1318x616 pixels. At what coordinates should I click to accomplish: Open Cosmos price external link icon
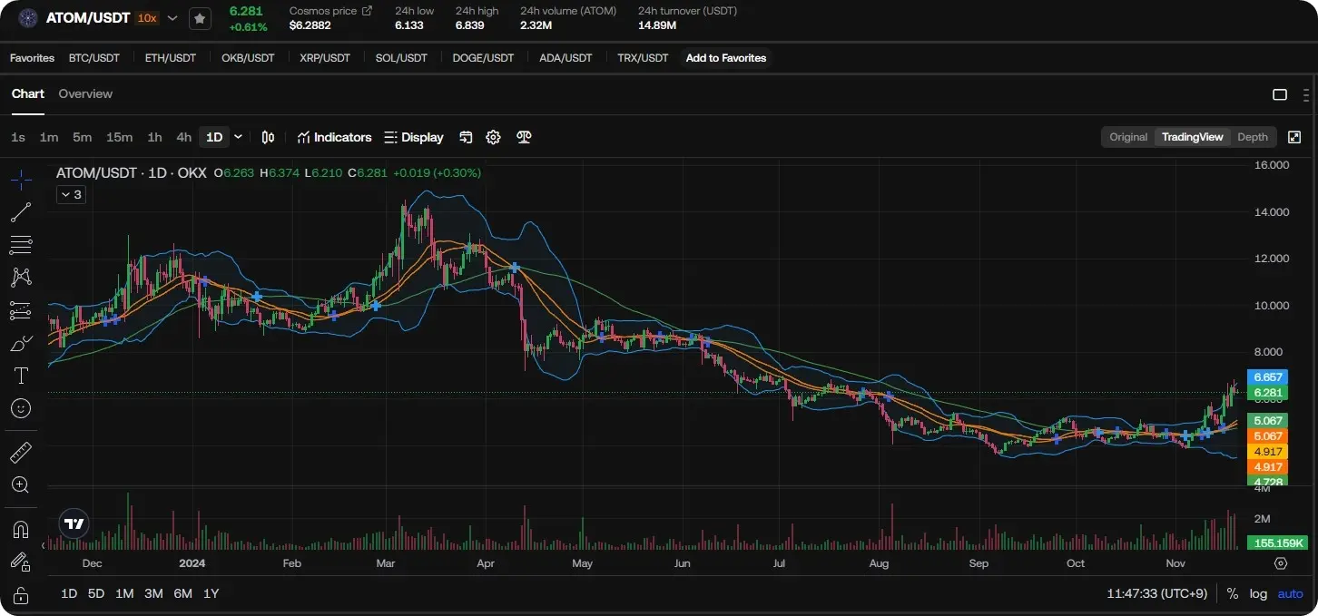pyautogui.click(x=367, y=11)
